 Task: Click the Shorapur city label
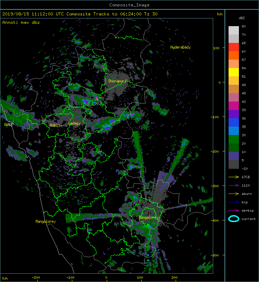pyautogui.click(x=117, y=81)
